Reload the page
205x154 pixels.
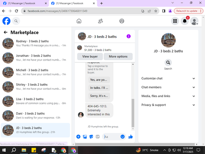pyautogui.click(x=16, y=11)
